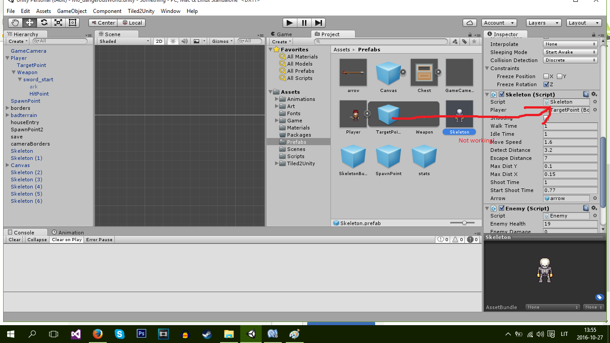Click asset label tag icon in preview

pyautogui.click(x=599, y=297)
